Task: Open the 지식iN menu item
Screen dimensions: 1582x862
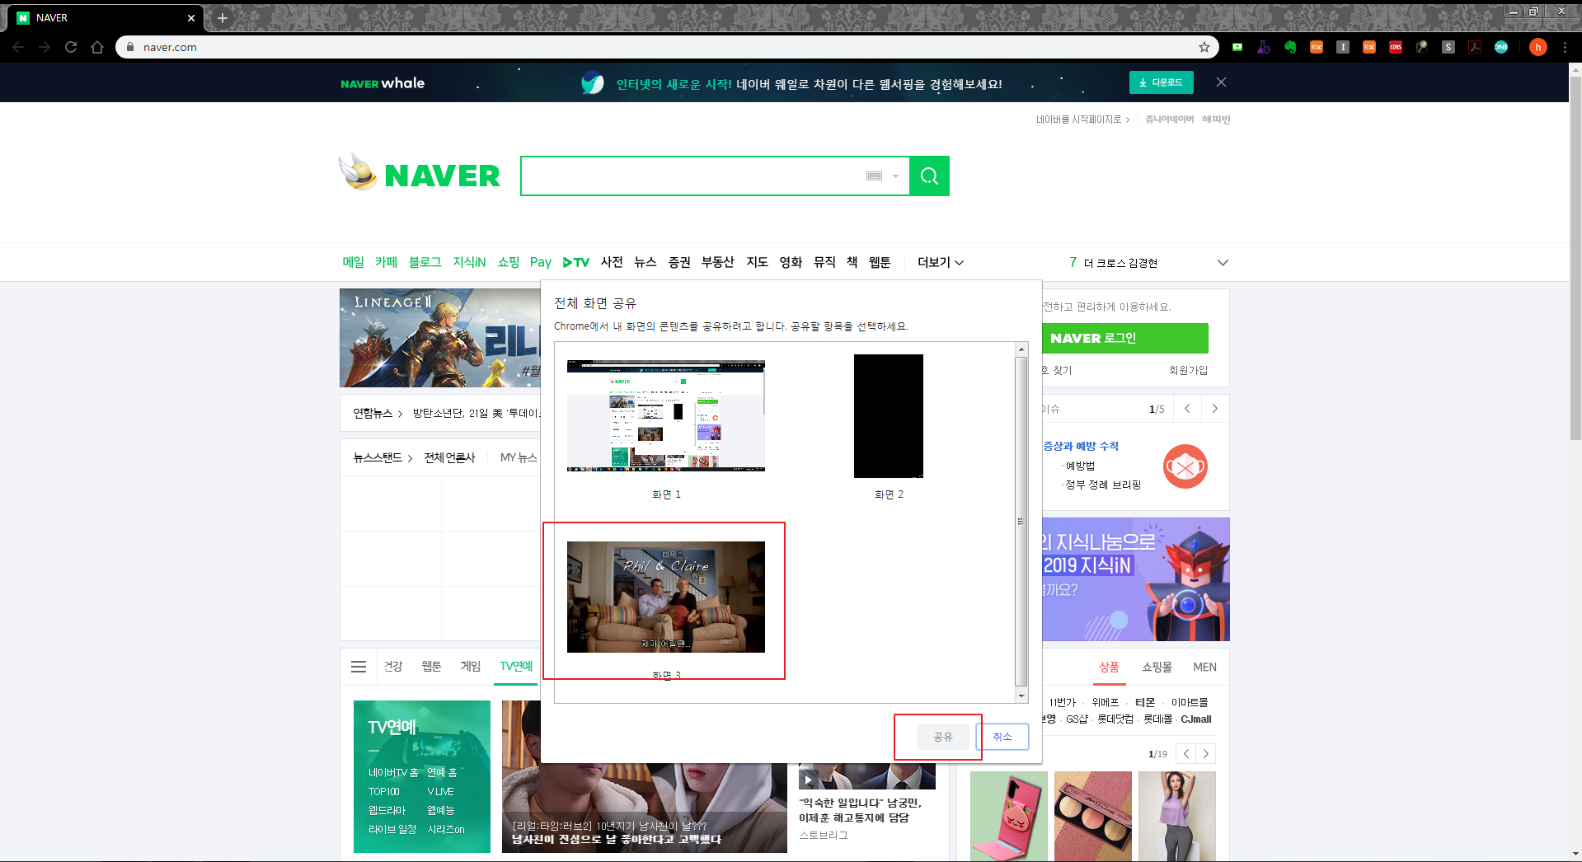Action: [x=469, y=262]
